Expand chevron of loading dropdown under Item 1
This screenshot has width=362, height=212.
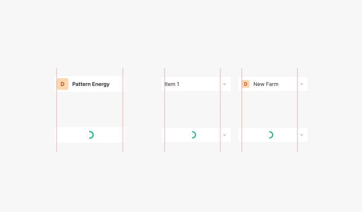(225, 135)
